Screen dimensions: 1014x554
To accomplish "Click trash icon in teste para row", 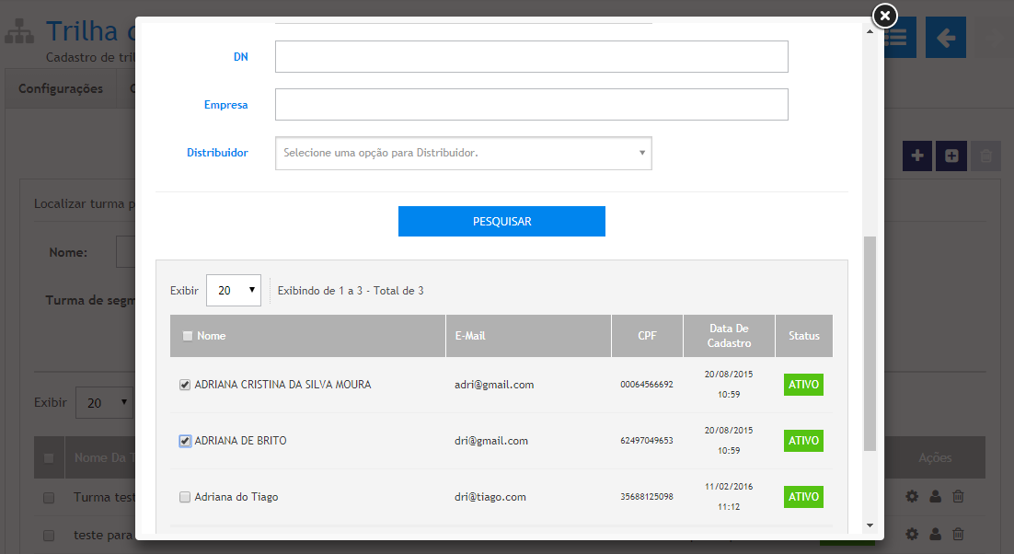I will coord(958,534).
